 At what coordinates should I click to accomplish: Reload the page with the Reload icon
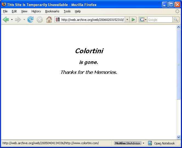coord(30,19)
